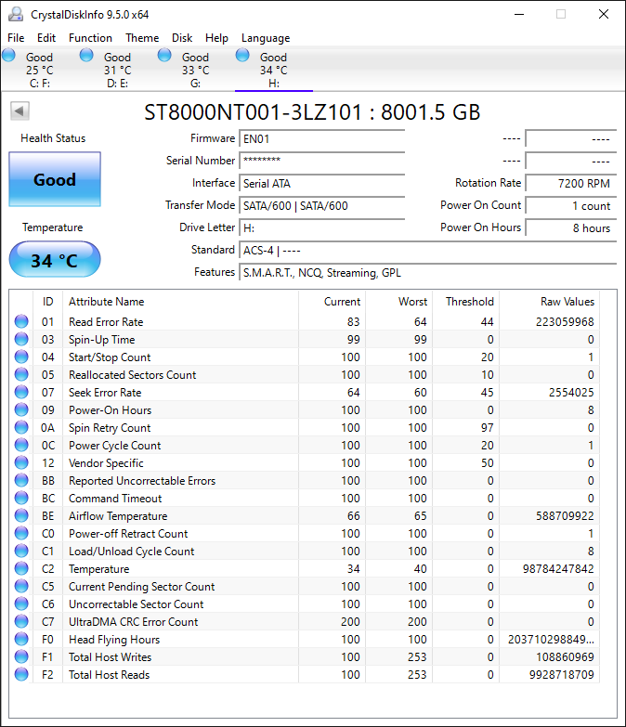The width and height of the screenshot is (626, 727).
Task: Click the Firmware field showing EN01
Action: tap(321, 138)
